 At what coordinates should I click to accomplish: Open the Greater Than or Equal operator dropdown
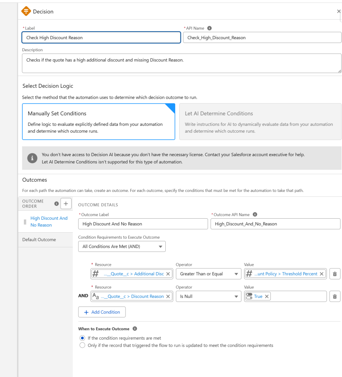tap(208, 274)
